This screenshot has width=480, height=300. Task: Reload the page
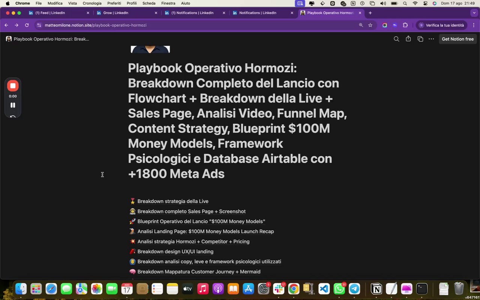(27, 25)
